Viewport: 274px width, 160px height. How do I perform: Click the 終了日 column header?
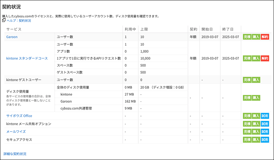(x=228, y=29)
